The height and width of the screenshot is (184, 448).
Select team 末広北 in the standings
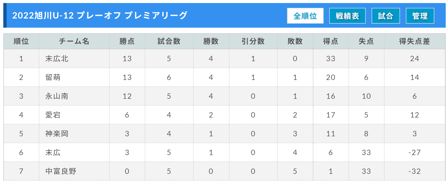click(x=57, y=59)
